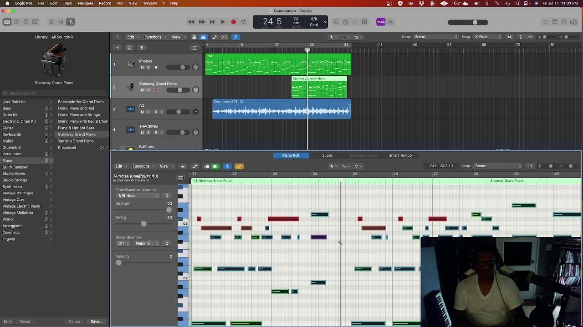
Task: Toggle the Solo S button in control bar
Action: 364,22
